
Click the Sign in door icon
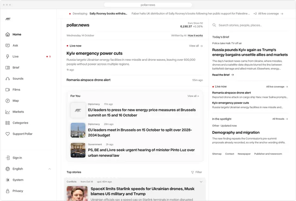click(7, 158)
